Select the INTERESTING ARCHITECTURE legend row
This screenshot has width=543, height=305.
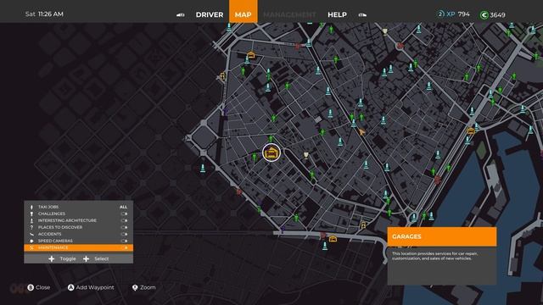point(79,220)
